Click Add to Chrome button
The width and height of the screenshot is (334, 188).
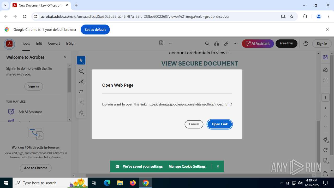[36, 168]
